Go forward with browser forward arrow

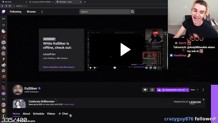point(6,6)
